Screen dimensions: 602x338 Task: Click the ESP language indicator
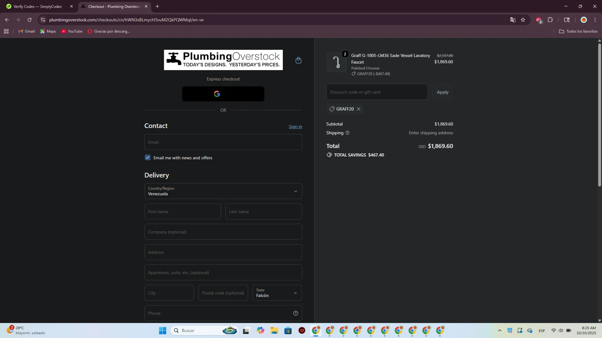click(x=542, y=330)
